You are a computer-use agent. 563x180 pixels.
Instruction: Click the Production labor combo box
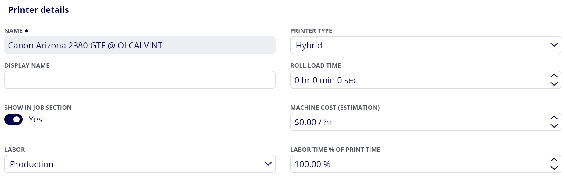[140, 164]
